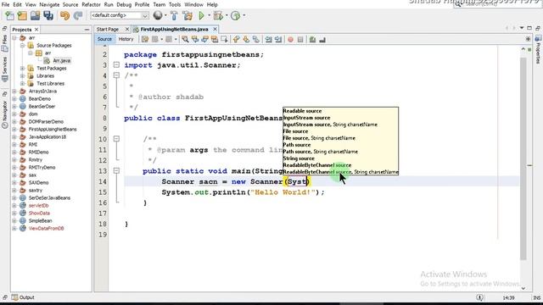This screenshot has width=543, height=305.
Task: Open the Tools menu
Action: (x=175, y=5)
